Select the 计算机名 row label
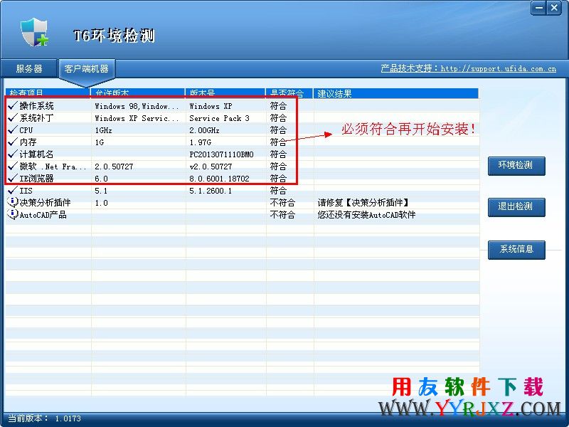Viewport: 569px width, 427px height. click(x=37, y=154)
